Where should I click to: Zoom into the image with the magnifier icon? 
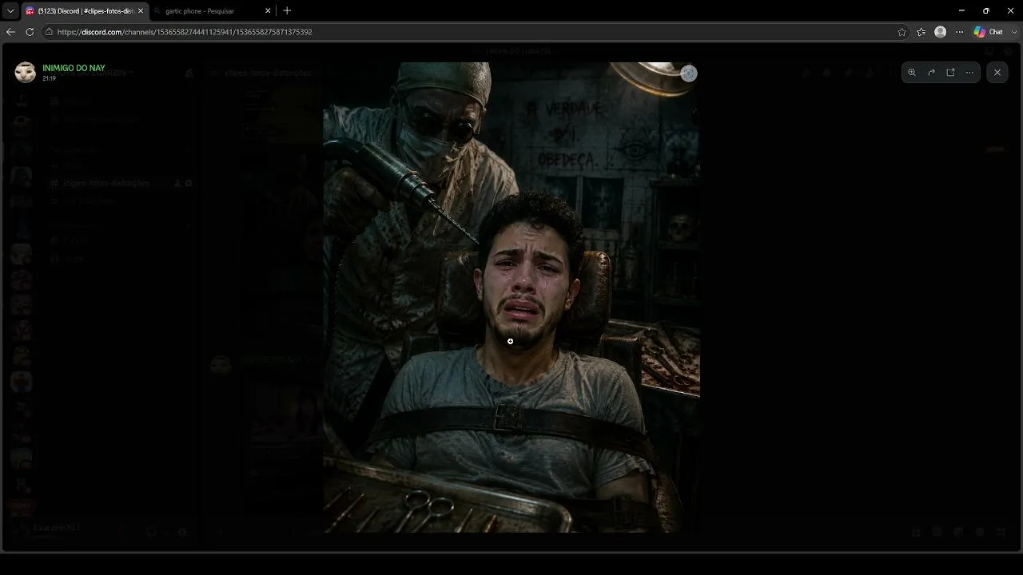[912, 73]
